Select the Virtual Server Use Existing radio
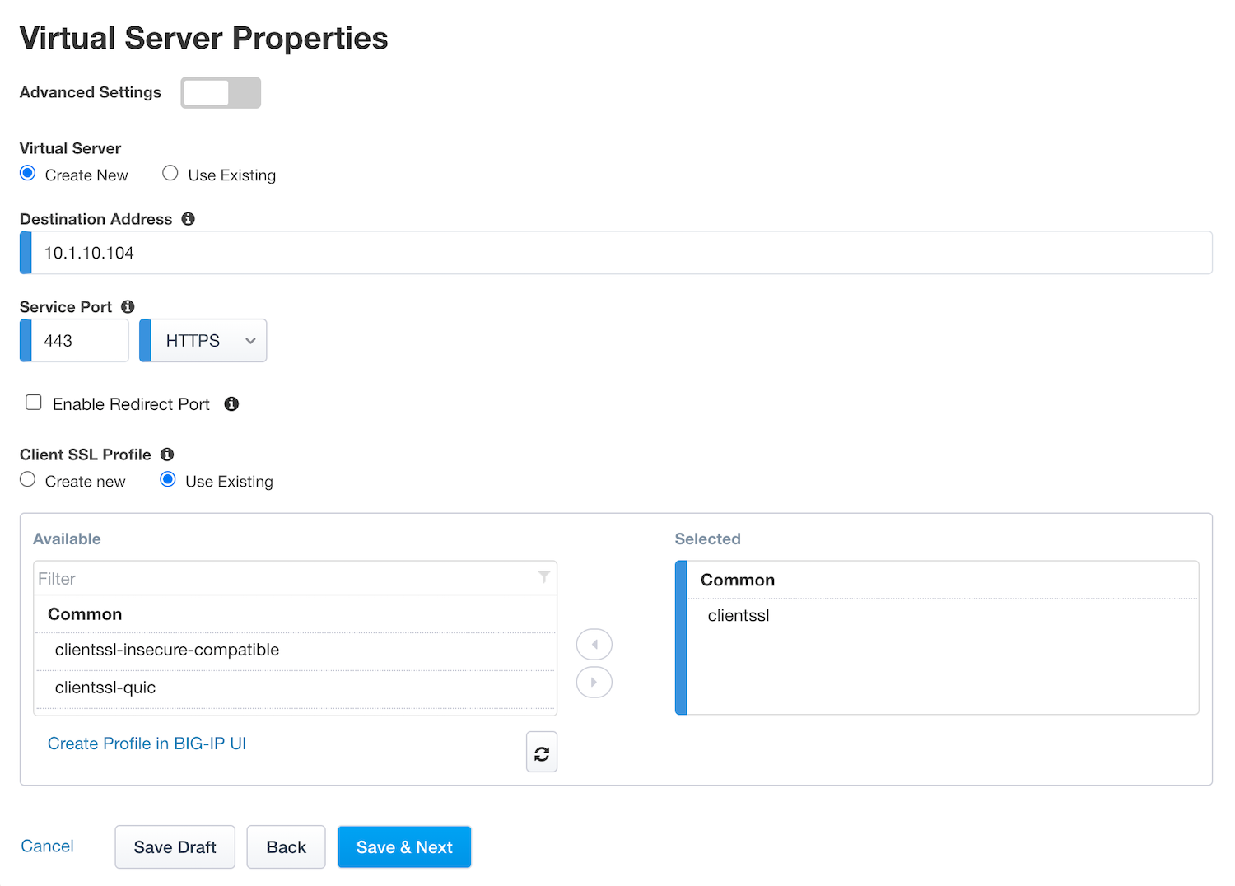 click(x=170, y=173)
